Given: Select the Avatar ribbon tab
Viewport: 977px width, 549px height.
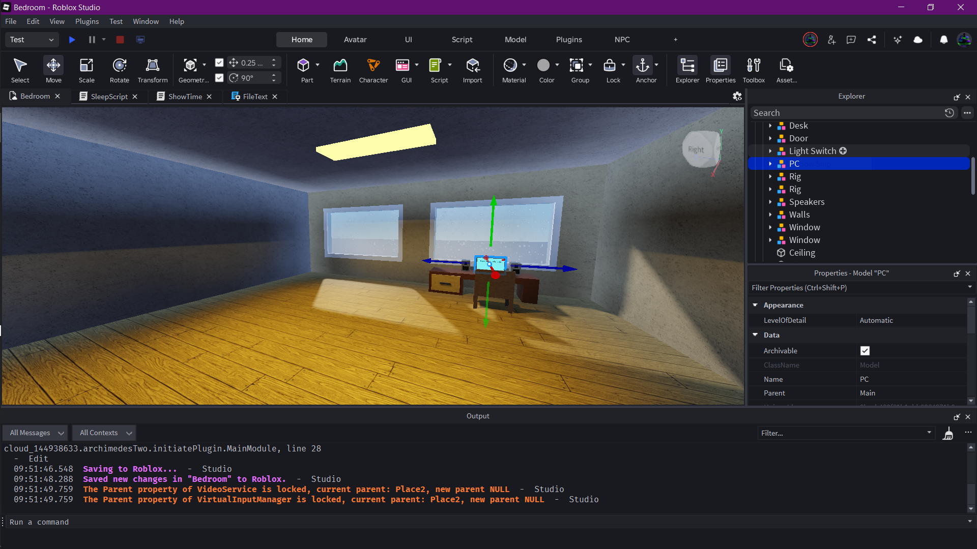Looking at the screenshot, I should (x=355, y=40).
